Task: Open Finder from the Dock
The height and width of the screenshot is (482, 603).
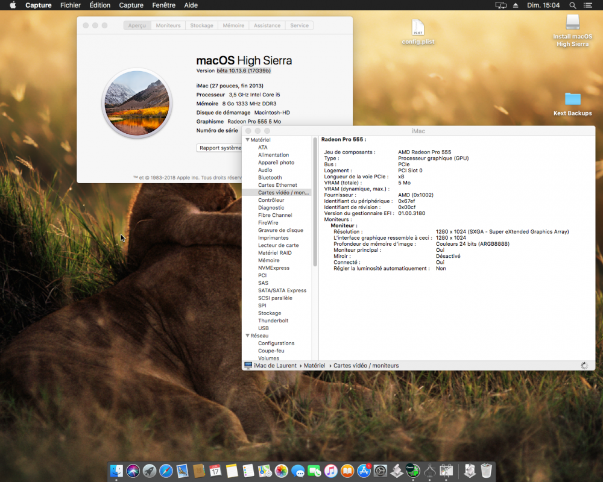Action: 116,471
